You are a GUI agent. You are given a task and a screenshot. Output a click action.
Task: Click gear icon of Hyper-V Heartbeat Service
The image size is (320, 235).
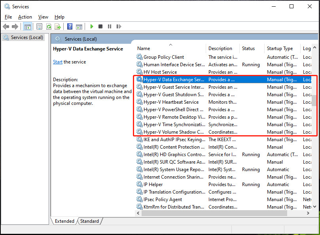tap(140, 102)
